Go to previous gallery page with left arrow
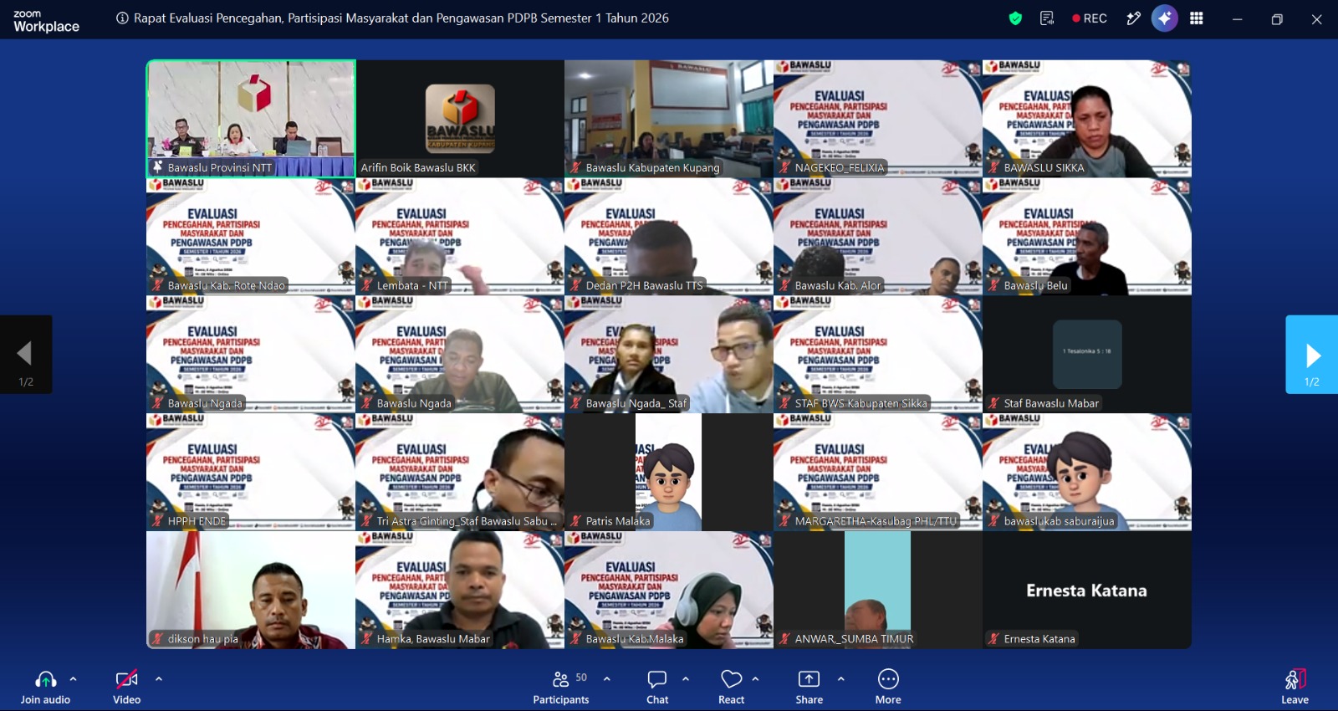 pyautogui.click(x=26, y=355)
